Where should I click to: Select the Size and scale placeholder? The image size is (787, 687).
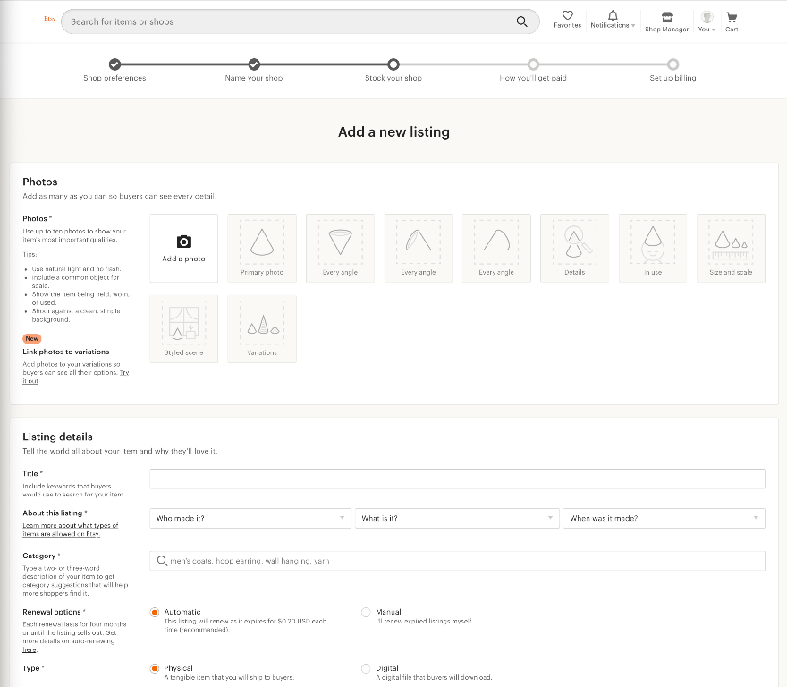click(x=731, y=248)
